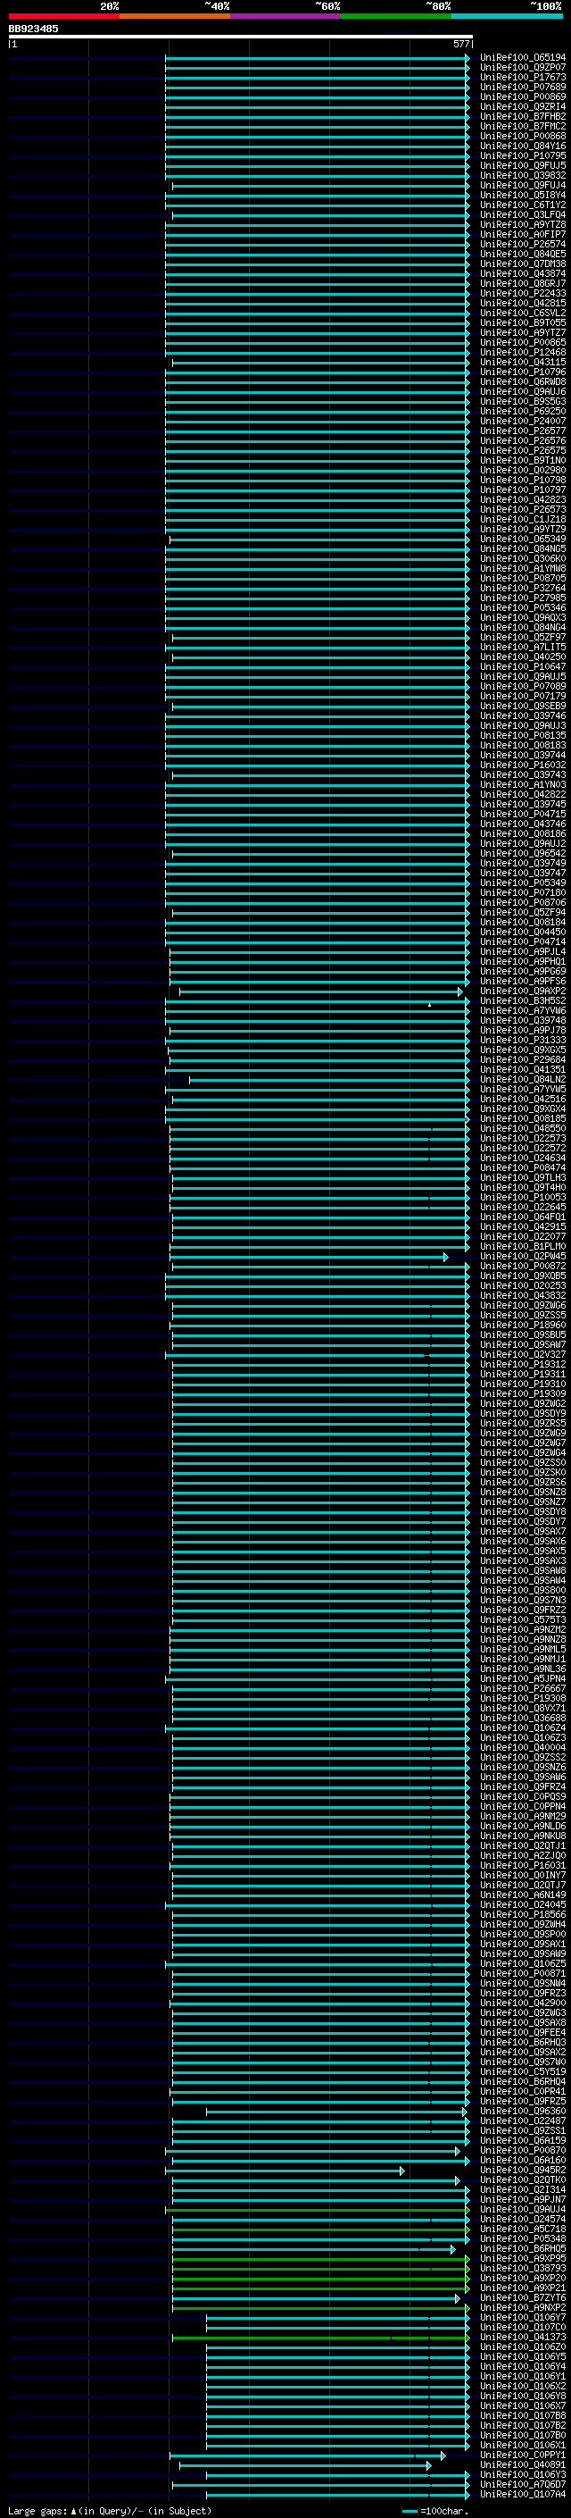Viewport: 571px width, 2518px height.
Task: Select the UniRef100_P04714 label
Action: tap(523, 942)
